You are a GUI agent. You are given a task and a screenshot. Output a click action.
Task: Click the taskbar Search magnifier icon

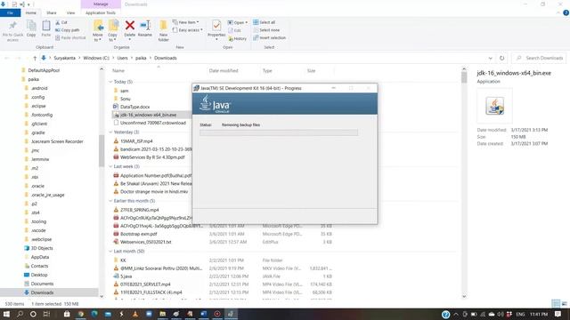20,314
